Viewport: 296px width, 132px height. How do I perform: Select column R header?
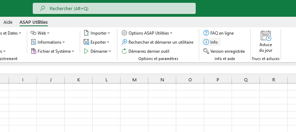click(273, 80)
